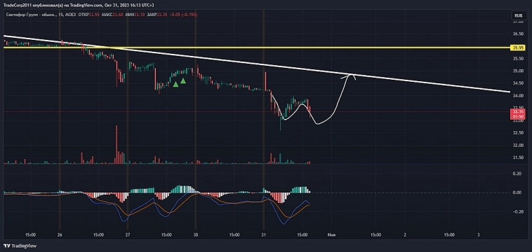Select the yellow 35.95 price label

click(x=518, y=48)
